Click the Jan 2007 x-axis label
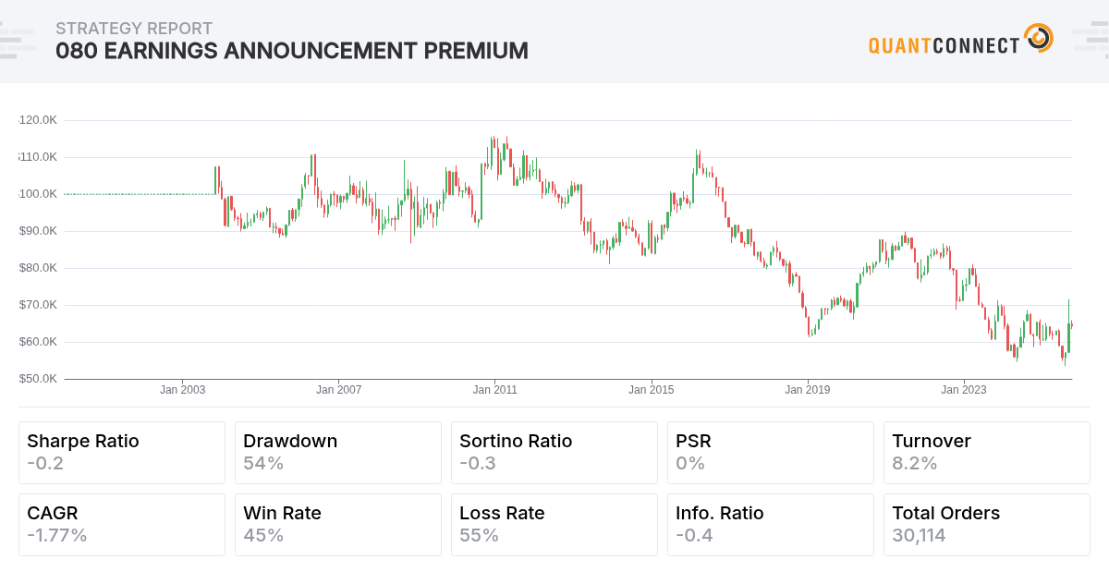This screenshot has width=1109, height=584. click(x=338, y=390)
